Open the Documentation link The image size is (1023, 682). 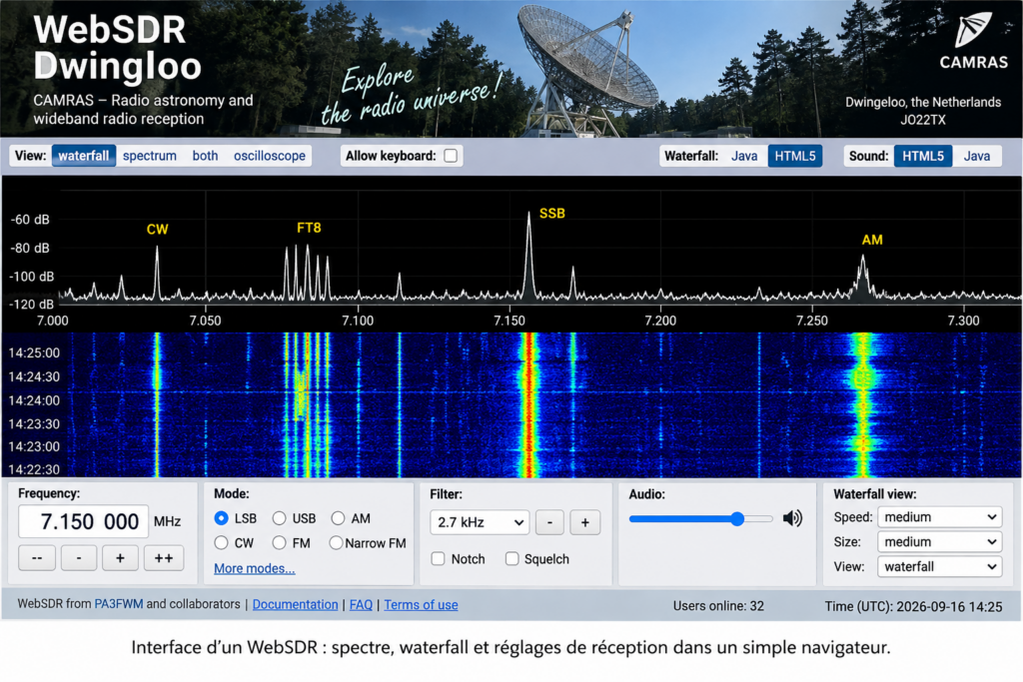[295, 604]
